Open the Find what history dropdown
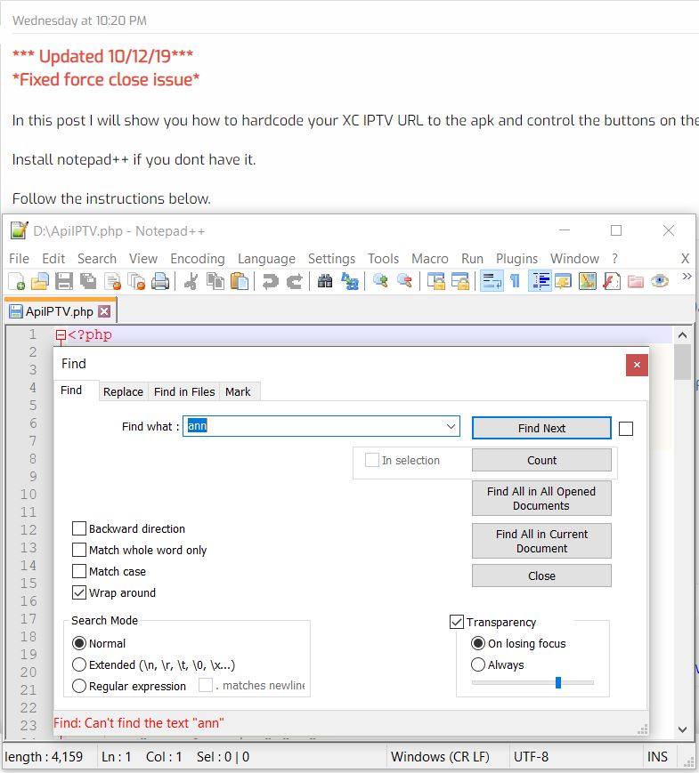This screenshot has width=699, height=773. (x=451, y=426)
